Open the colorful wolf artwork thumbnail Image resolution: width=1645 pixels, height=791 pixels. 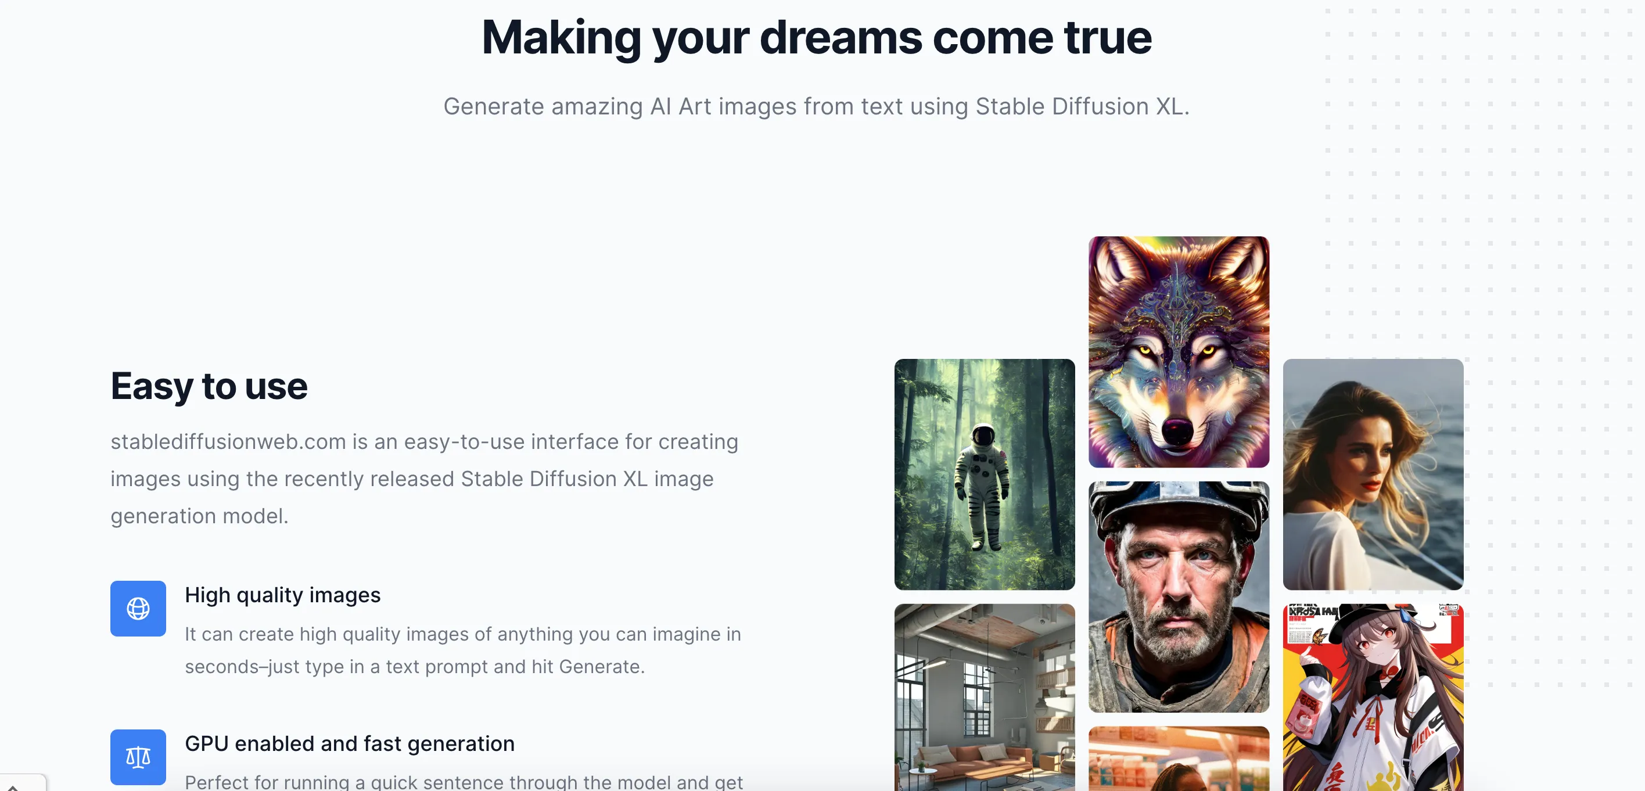(x=1179, y=352)
